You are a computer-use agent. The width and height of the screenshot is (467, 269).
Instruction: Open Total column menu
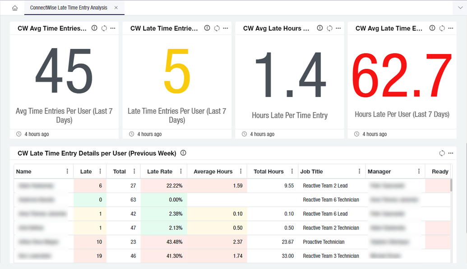pyautogui.click(x=134, y=171)
